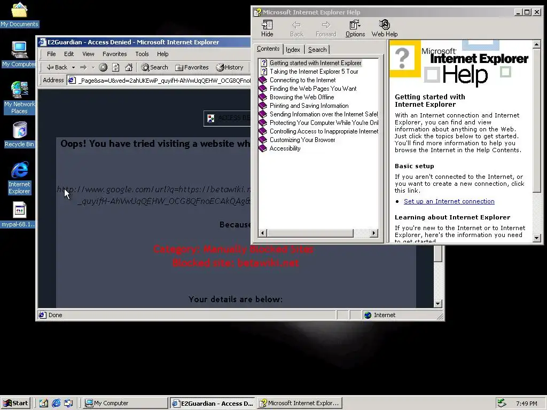Viewport: 547px width, 410px height.
Task: Switch to My Computer taskbar button
Action: pyautogui.click(x=126, y=403)
